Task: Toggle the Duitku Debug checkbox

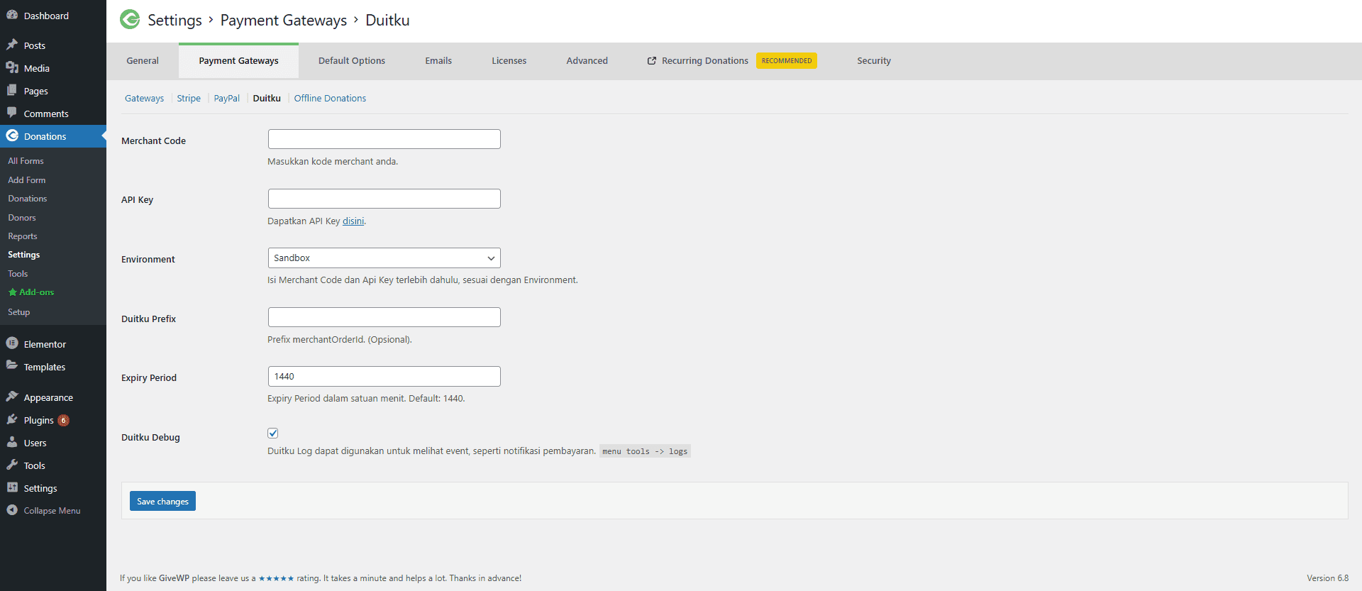Action: [273, 433]
